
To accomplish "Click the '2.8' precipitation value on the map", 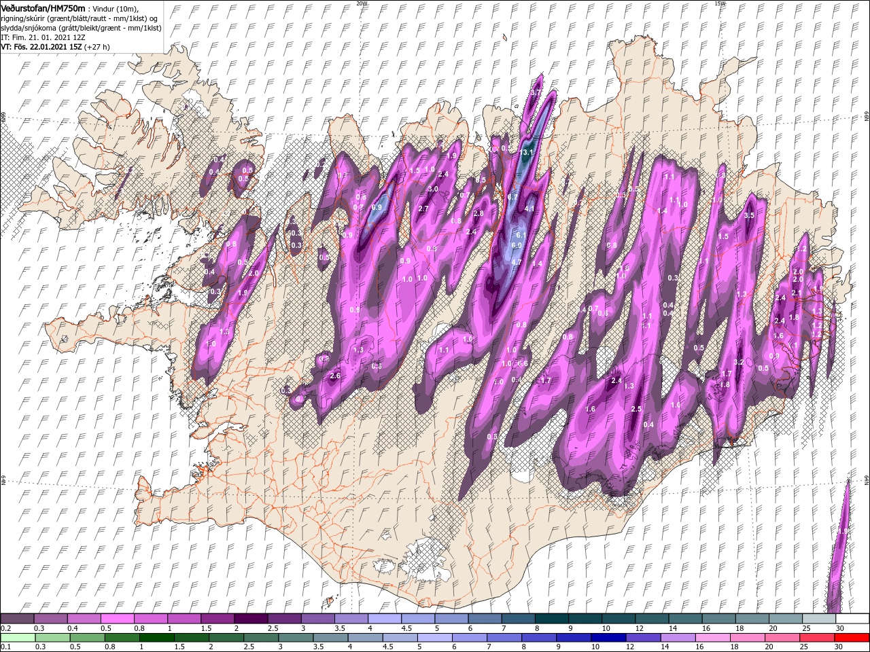I will [478, 213].
